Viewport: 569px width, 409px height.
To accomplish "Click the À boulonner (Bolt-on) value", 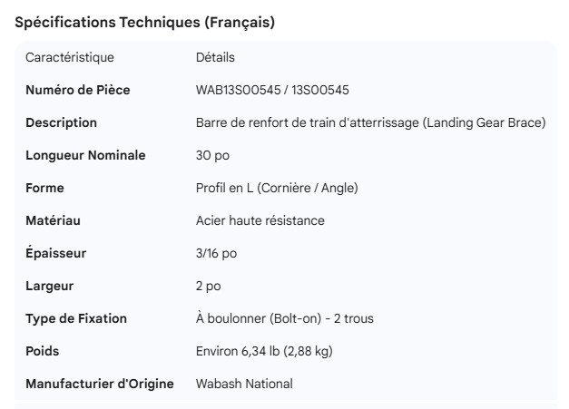I will coord(284,318).
